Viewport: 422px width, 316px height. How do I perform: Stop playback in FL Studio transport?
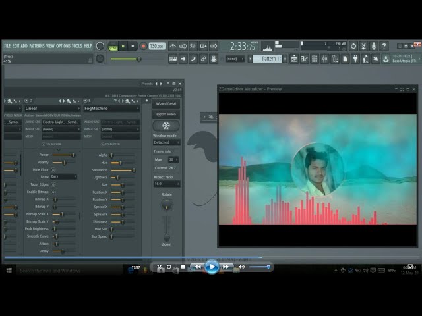pos(133,46)
